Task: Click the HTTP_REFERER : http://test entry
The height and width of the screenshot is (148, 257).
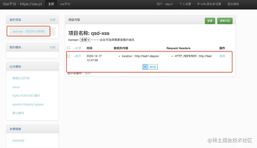Action: (x=193, y=56)
